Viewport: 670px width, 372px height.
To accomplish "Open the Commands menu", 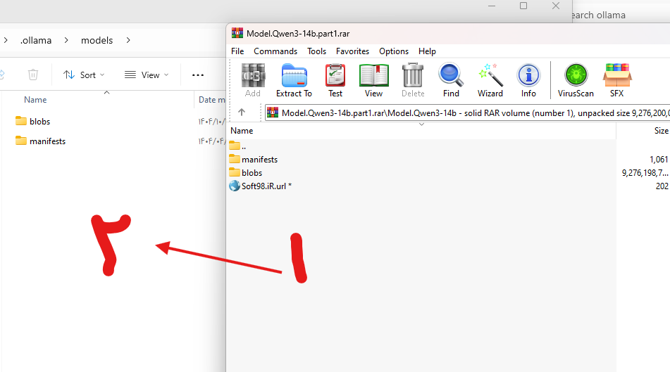I will point(275,51).
